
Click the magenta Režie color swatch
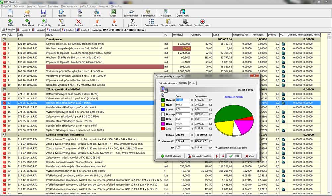(163, 124)
